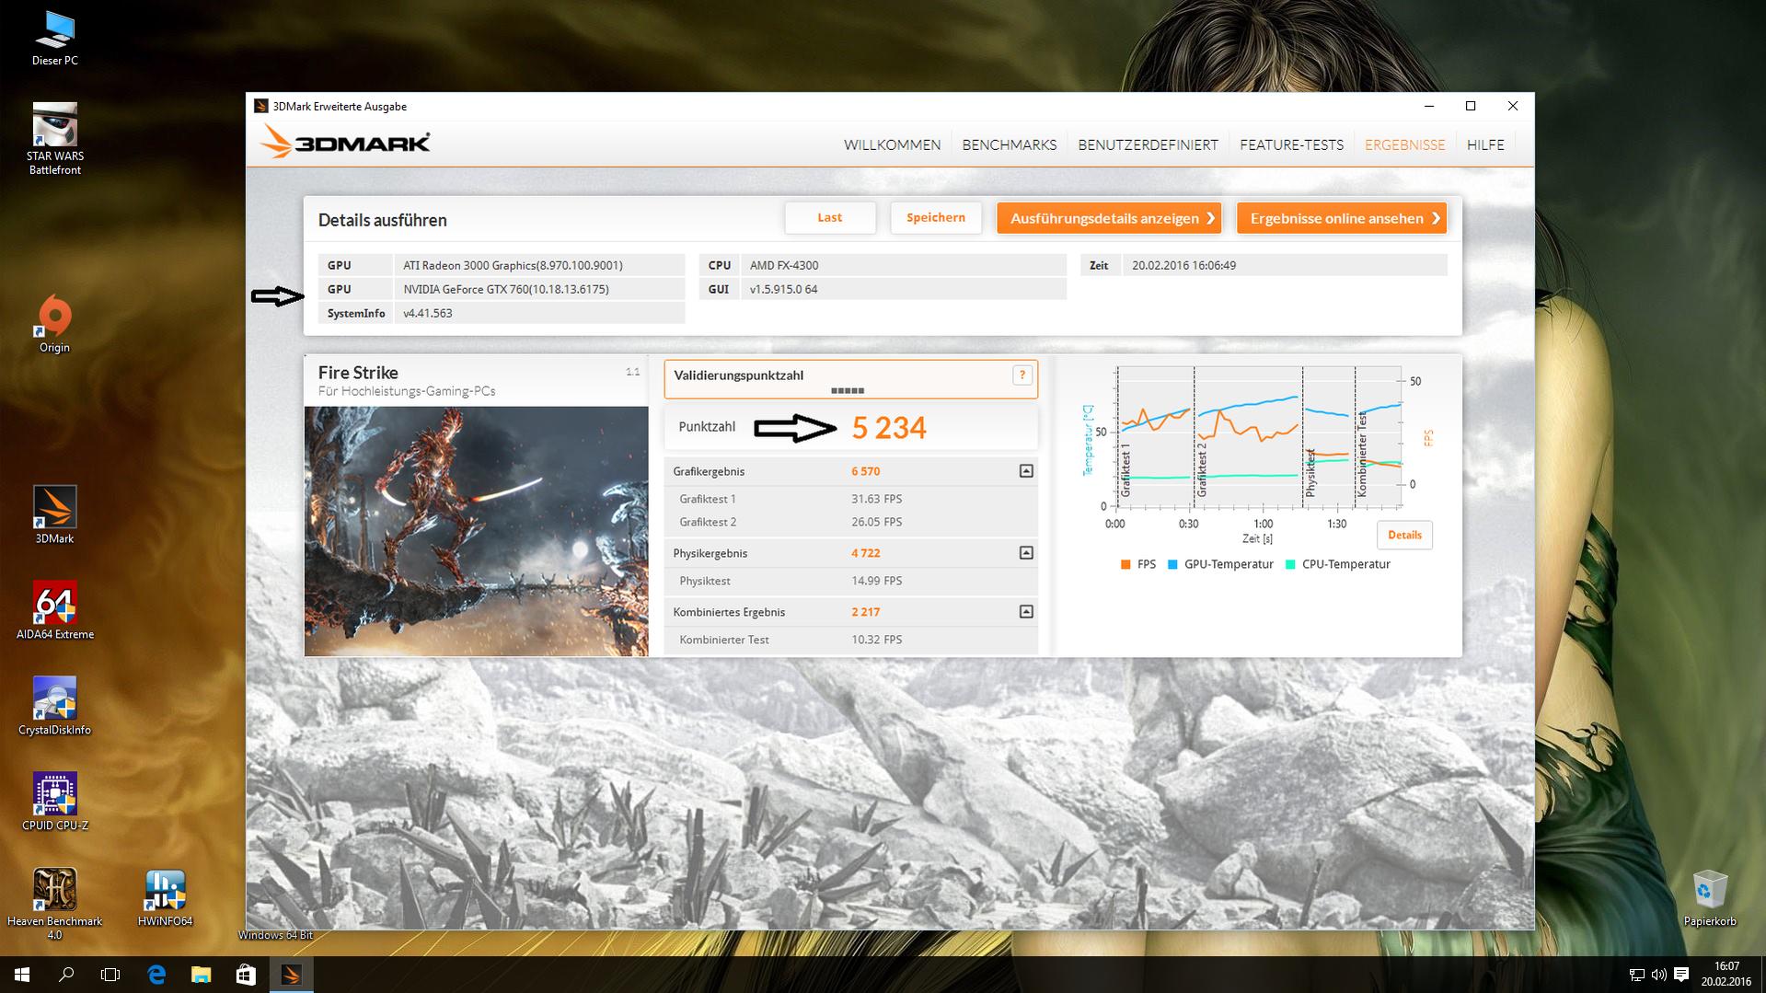1766x993 pixels.
Task: Open HWiNFO64 desktop shortcut
Action: pos(166,898)
